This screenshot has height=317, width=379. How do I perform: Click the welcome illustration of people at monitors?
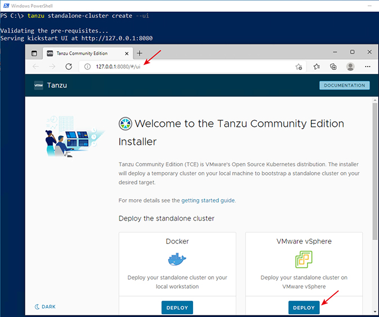(74, 137)
